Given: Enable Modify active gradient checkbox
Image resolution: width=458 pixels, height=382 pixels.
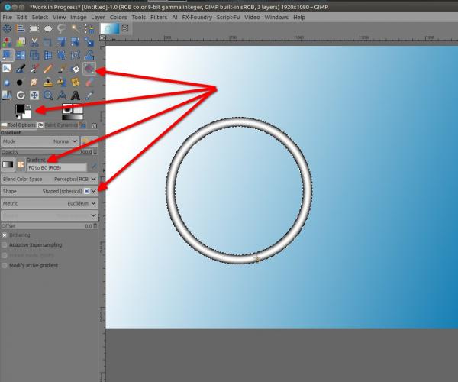Looking at the screenshot, I should [x=5, y=265].
